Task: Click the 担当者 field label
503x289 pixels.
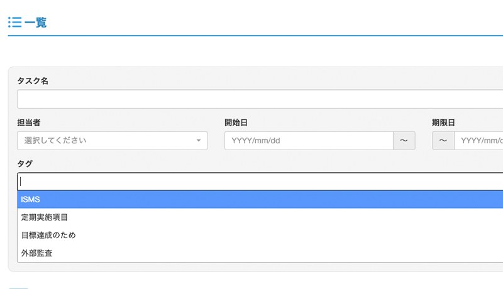Action: pyautogui.click(x=29, y=123)
